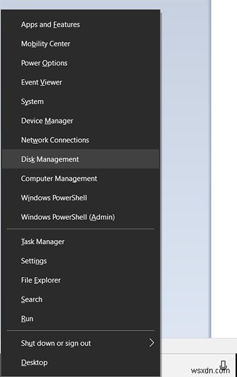Launch Windows PowerShell (non-admin)
The width and height of the screenshot is (237, 377).
click(x=80, y=198)
